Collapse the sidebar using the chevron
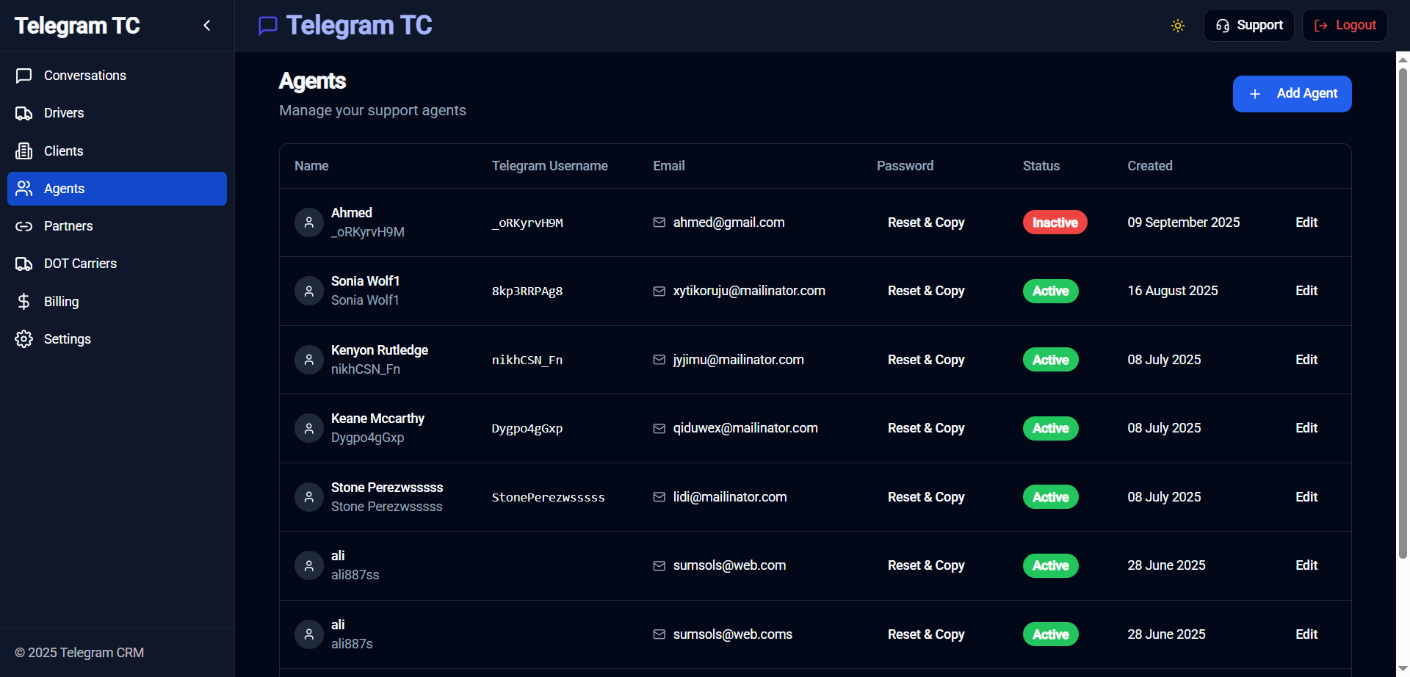The image size is (1410, 677). (206, 25)
